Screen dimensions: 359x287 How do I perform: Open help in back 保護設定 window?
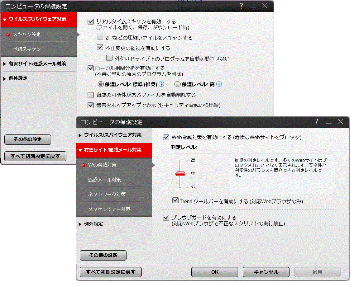pos(241,6)
